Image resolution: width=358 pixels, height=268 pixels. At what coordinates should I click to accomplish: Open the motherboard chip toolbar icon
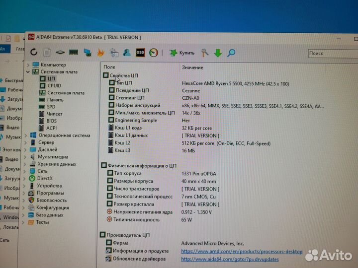[60, 52]
